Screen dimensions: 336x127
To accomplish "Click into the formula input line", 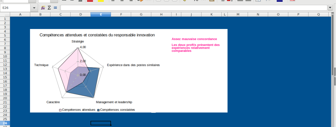I will coord(193,8).
